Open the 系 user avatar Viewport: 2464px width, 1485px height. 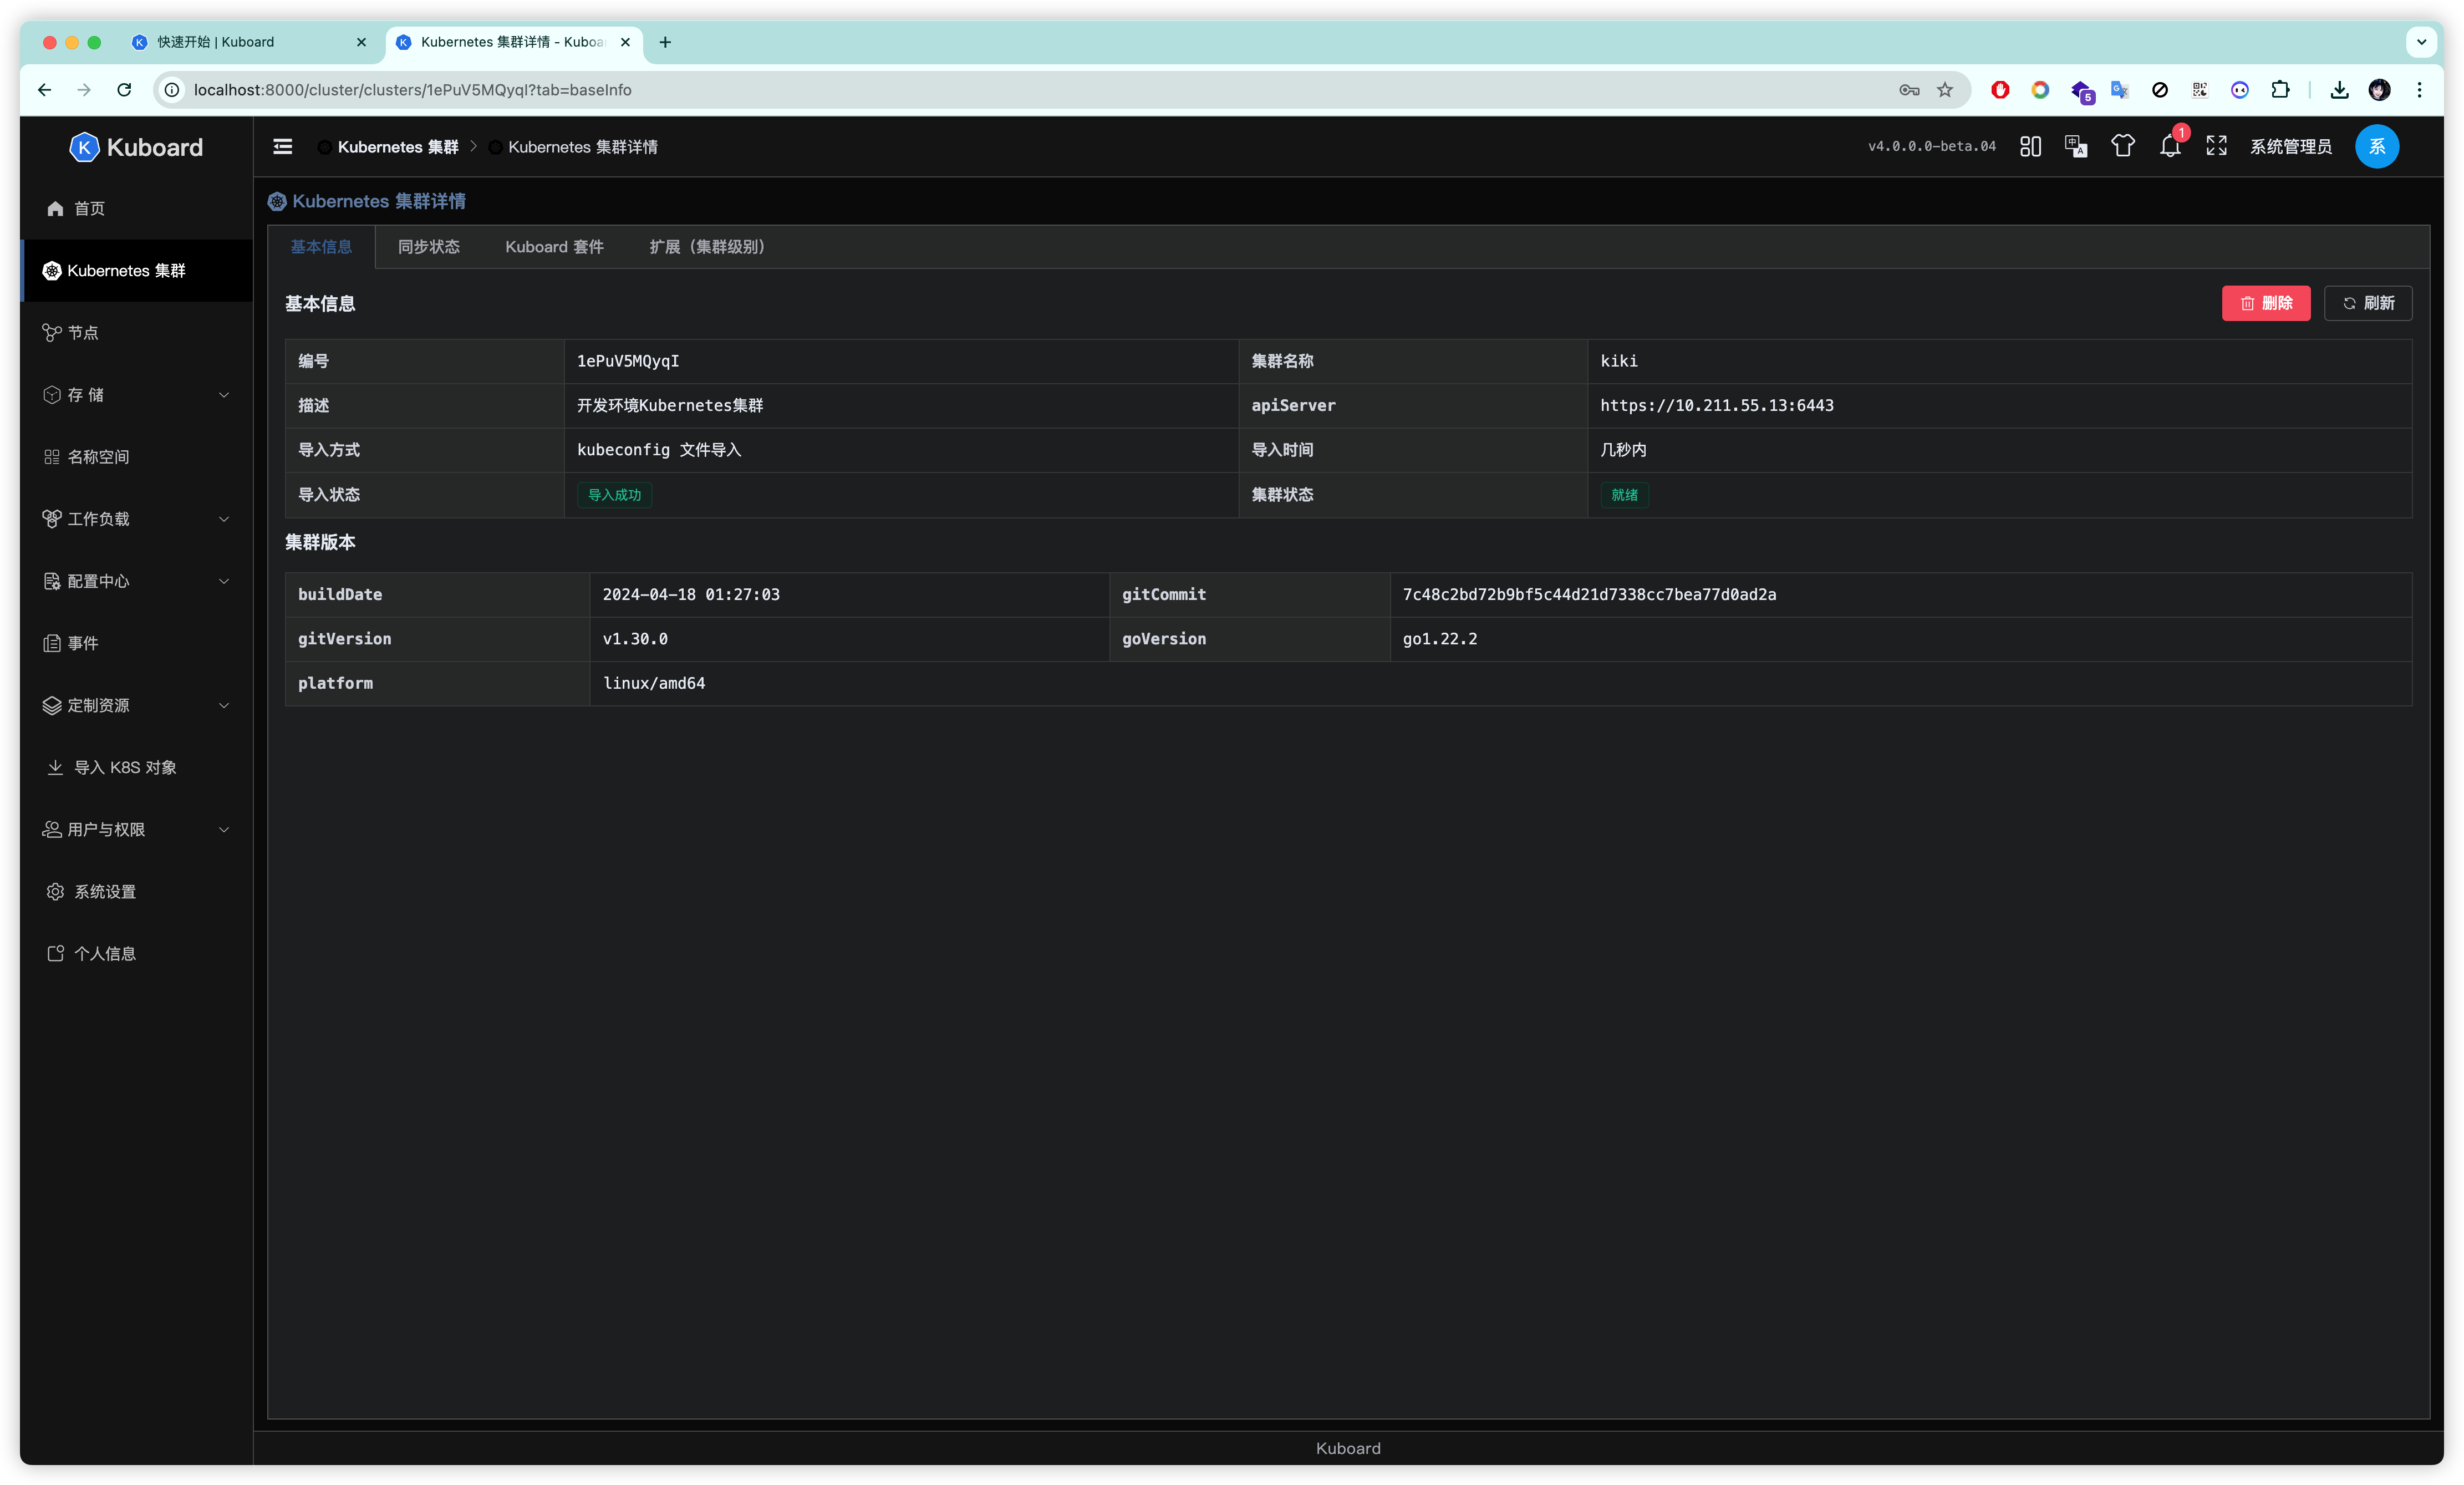2376,147
